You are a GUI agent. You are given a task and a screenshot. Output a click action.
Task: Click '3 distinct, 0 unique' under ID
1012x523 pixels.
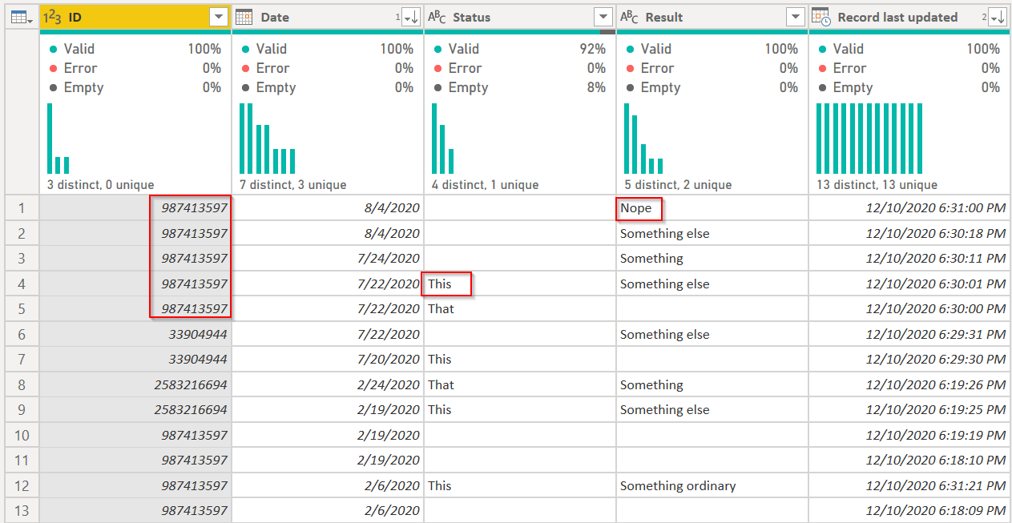click(x=101, y=185)
